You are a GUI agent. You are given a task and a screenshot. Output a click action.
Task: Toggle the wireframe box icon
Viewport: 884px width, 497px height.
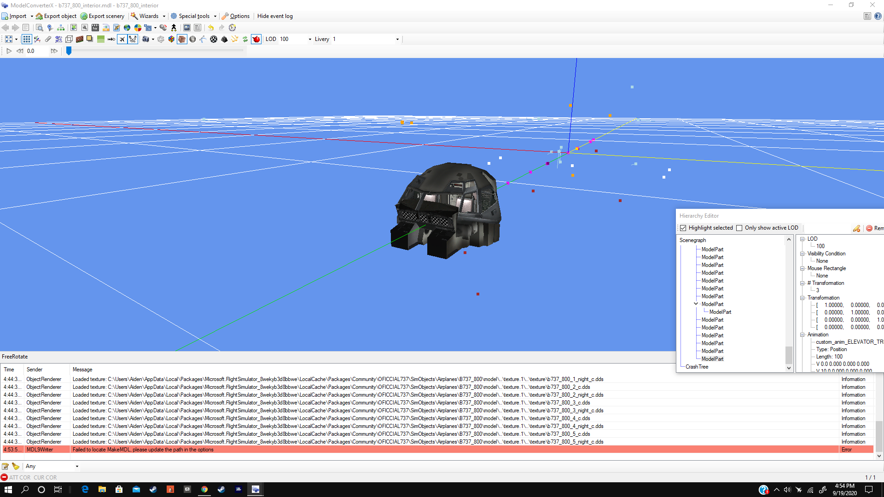point(69,39)
